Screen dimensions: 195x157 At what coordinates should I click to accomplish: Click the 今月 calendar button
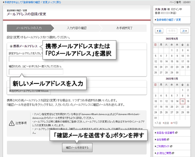[x=172, y=31]
